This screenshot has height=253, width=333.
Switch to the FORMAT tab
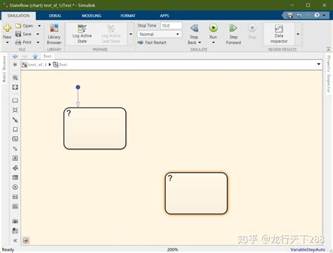128,15
